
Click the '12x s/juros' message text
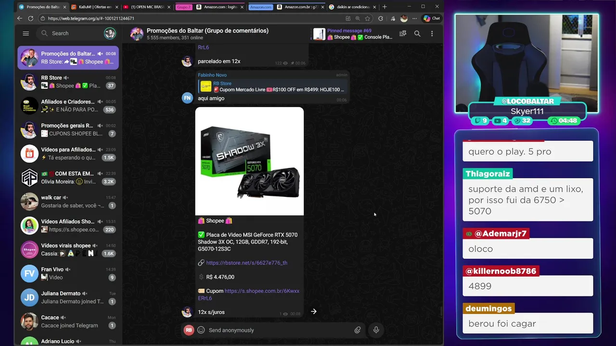pos(211,312)
